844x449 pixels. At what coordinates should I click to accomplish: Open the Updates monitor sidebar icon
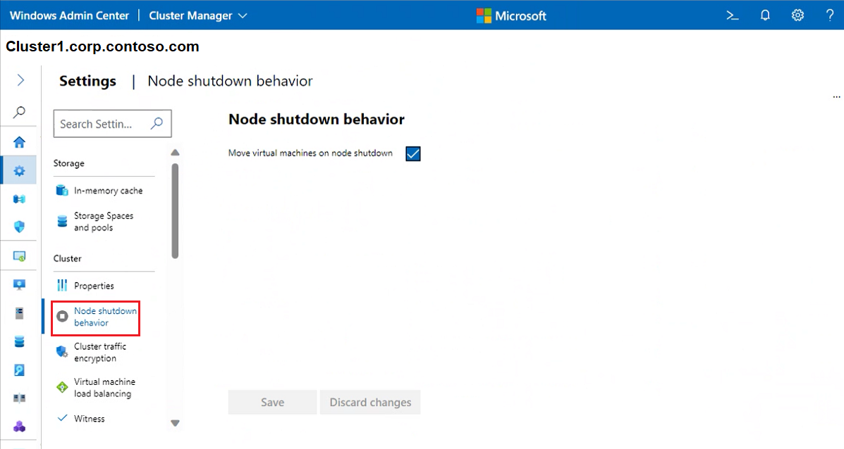(19, 256)
